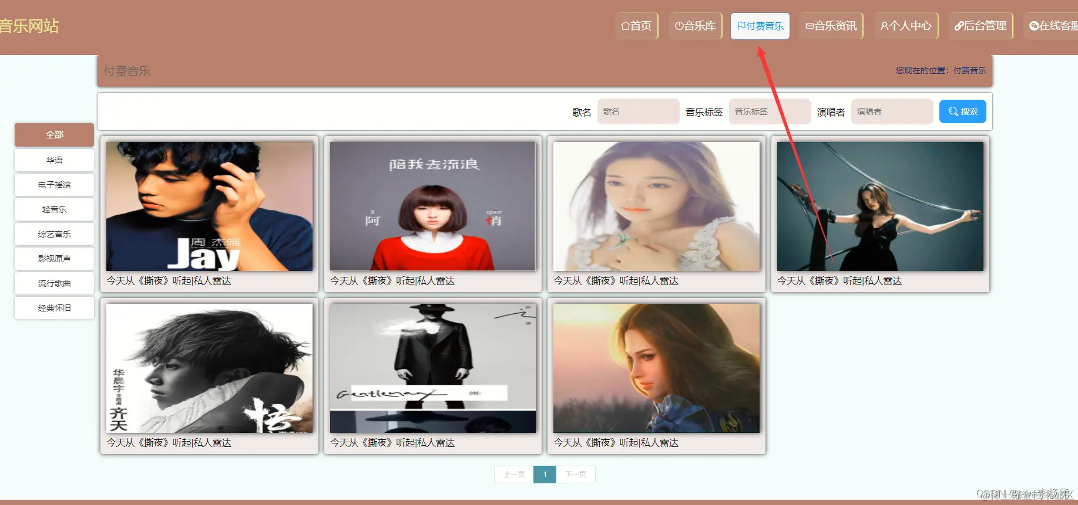Viewport: 1078px width, 505px height.
Task: Click the blue 搜索 search button
Action: (962, 111)
